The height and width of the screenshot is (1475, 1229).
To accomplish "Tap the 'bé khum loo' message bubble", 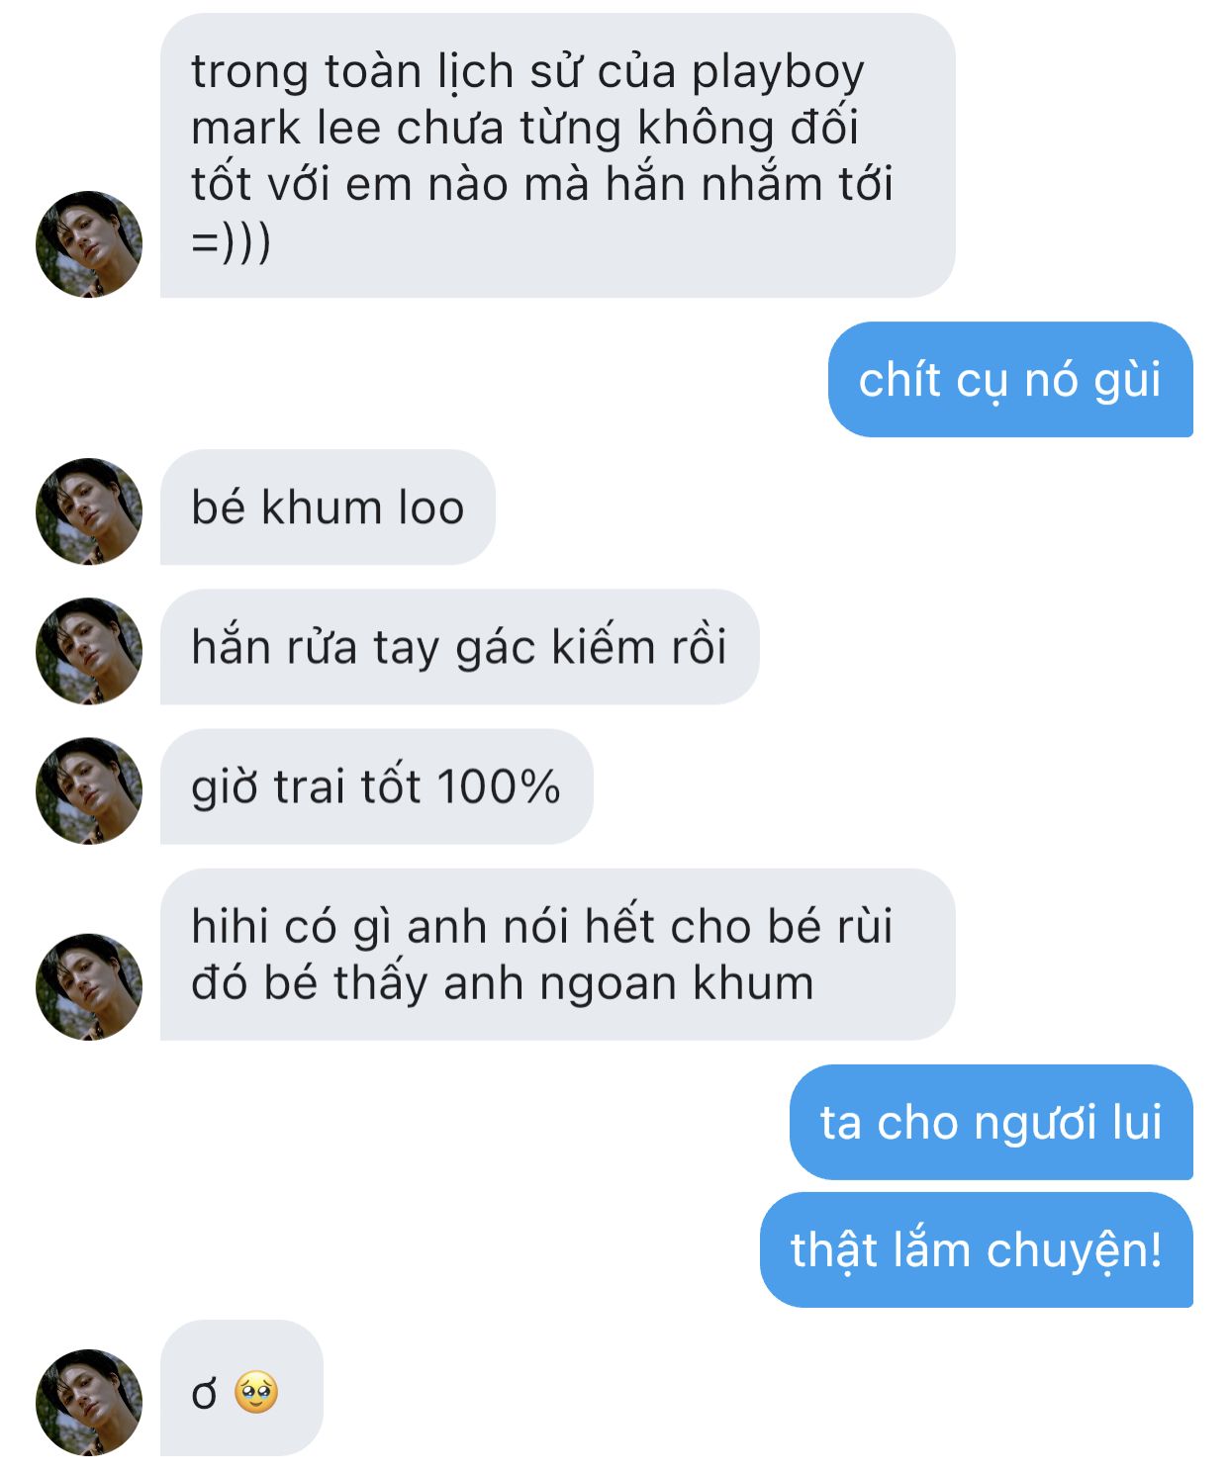I will (328, 507).
